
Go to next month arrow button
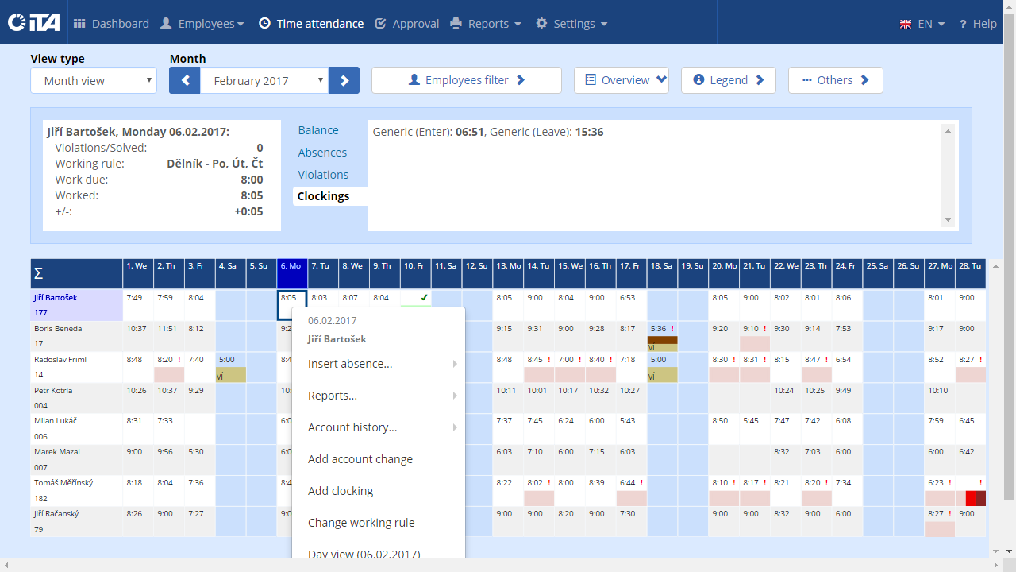344,80
